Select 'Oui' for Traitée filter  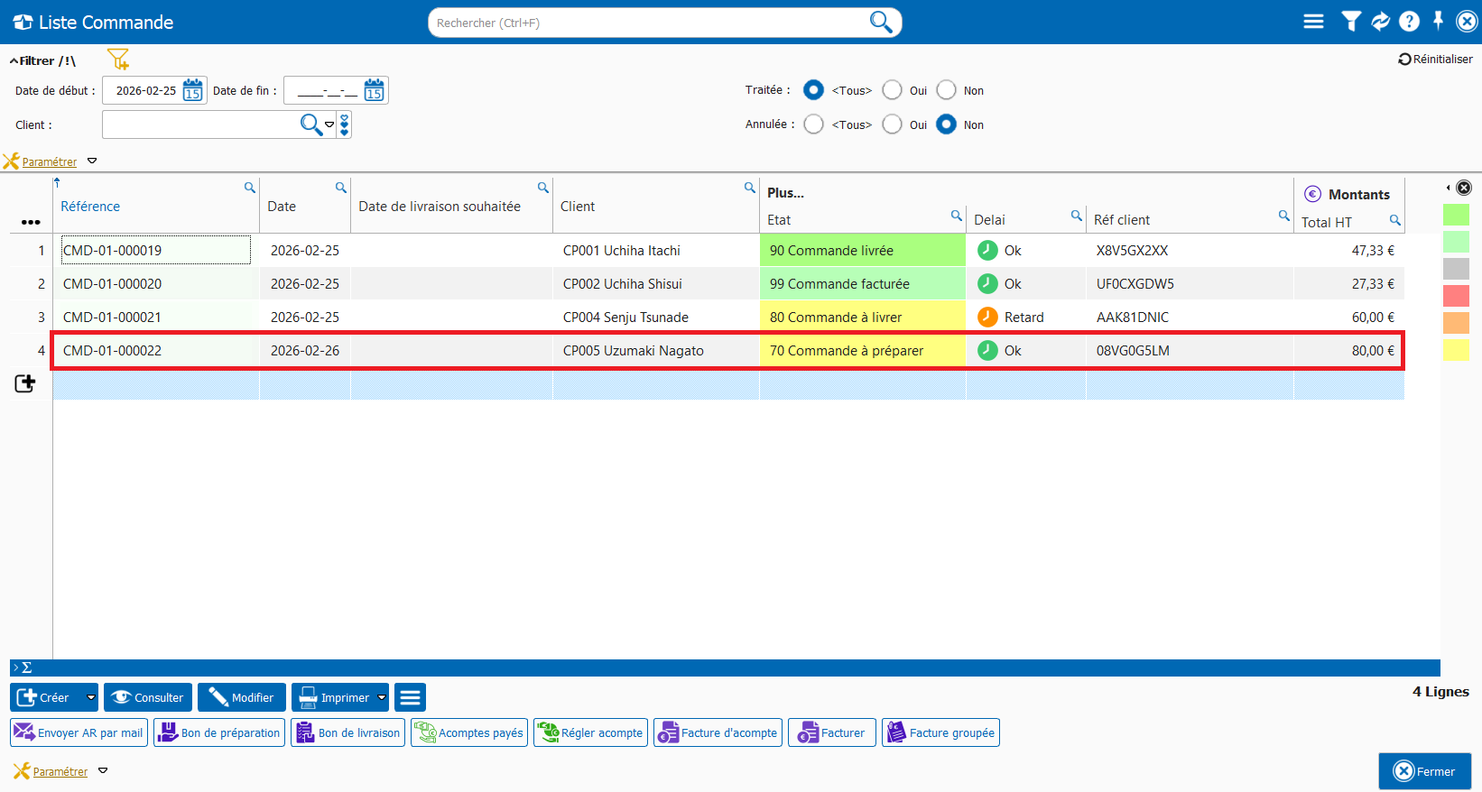893,90
